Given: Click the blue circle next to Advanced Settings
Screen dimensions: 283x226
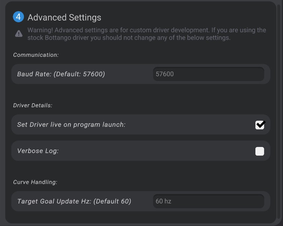Looking at the screenshot, I should point(19,17).
